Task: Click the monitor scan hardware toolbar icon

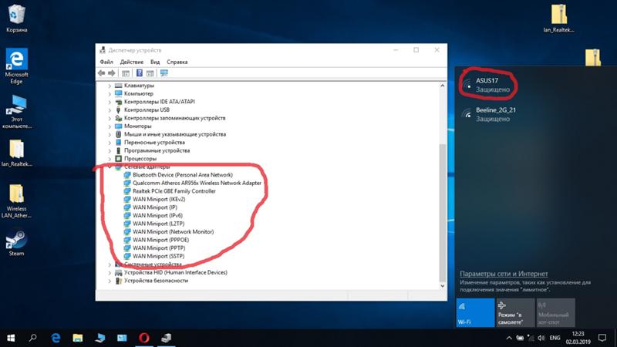Action: click(x=164, y=73)
